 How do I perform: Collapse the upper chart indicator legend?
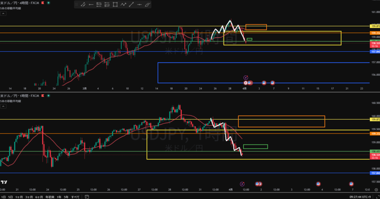[3, 13]
